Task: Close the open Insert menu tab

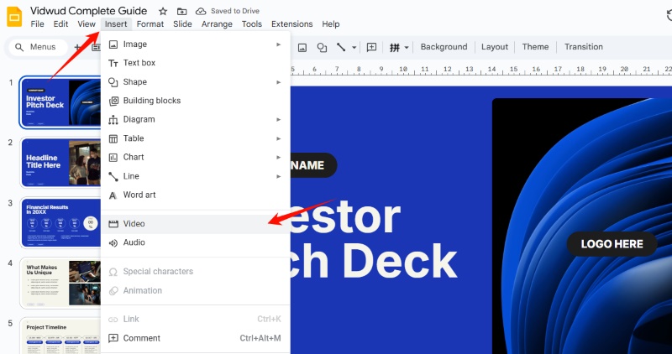Action: click(x=116, y=24)
